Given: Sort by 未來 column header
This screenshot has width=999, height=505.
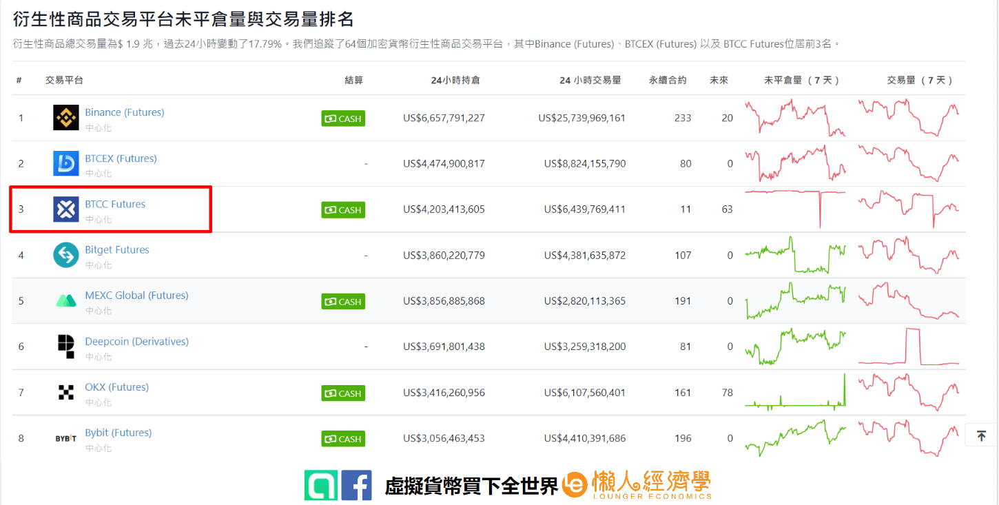Looking at the screenshot, I should click(x=719, y=80).
